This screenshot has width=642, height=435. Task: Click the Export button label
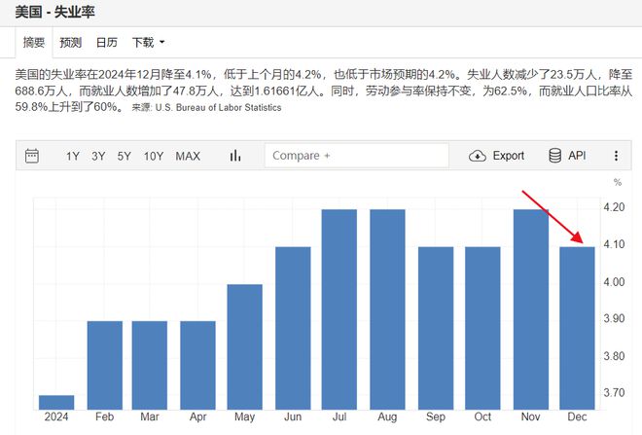point(509,156)
